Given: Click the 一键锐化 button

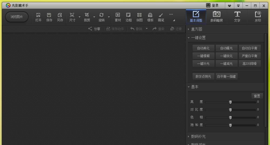Looking at the screenshot, I should [226, 56].
